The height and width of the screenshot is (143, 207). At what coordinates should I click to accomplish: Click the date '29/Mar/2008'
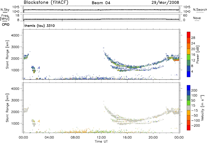pyautogui.click(x=165, y=3)
